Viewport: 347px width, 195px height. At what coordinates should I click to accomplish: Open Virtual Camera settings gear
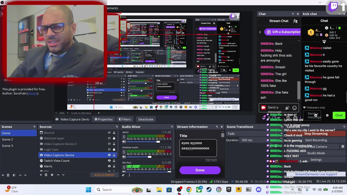[x=343, y=147]
